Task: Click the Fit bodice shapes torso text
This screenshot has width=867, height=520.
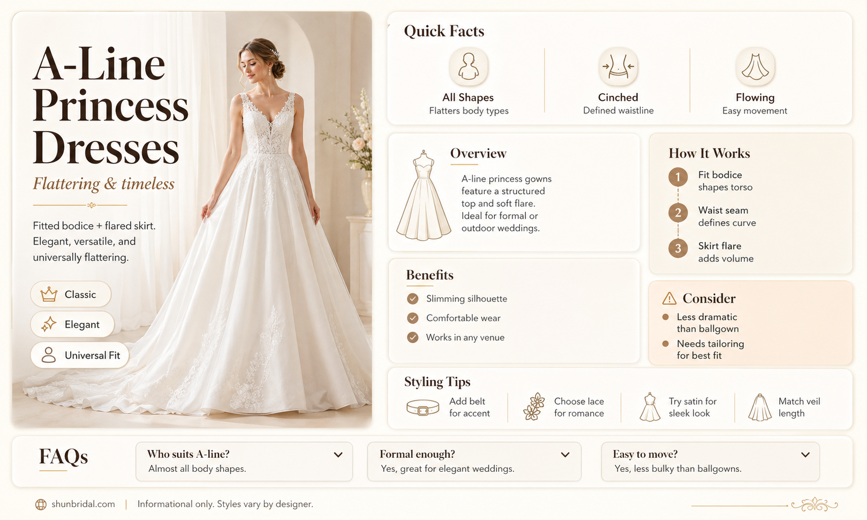Action: pos(725,181)
